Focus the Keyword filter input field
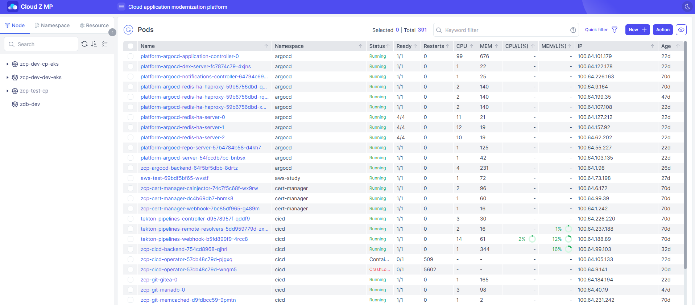The height and width of the screenshot is (305, 695). [506, 30]
